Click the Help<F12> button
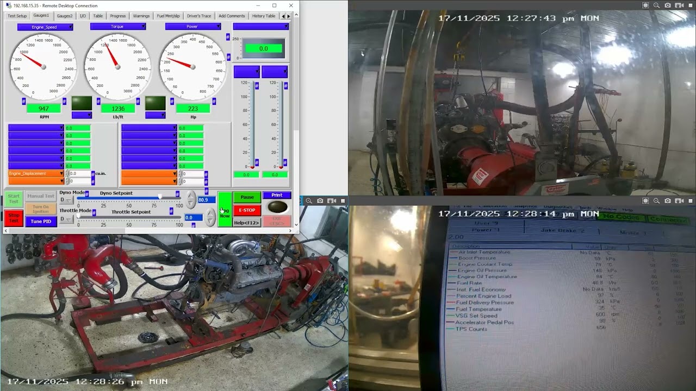Image resolution: width=696 pixels, height=391 pixels. (247, 223)
